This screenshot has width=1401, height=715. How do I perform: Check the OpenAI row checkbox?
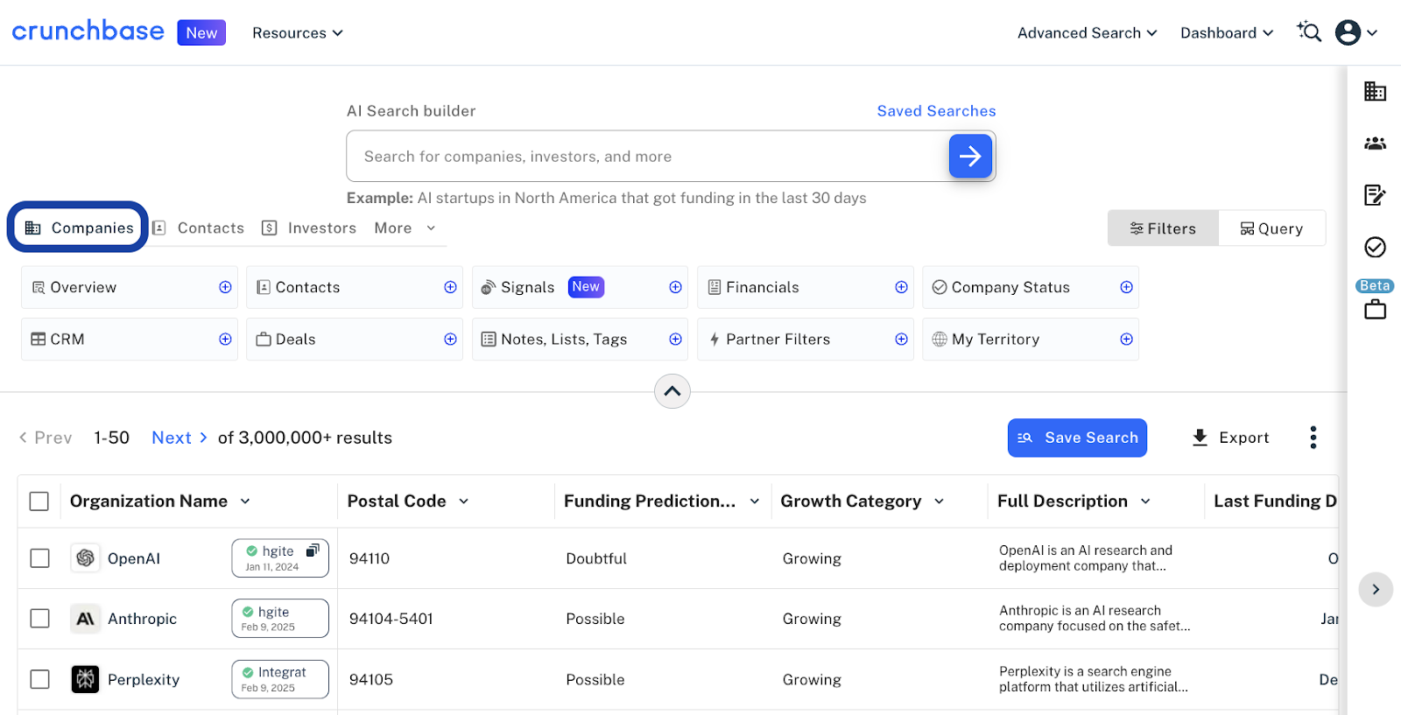pyautogui.click(x=39, y=558)
